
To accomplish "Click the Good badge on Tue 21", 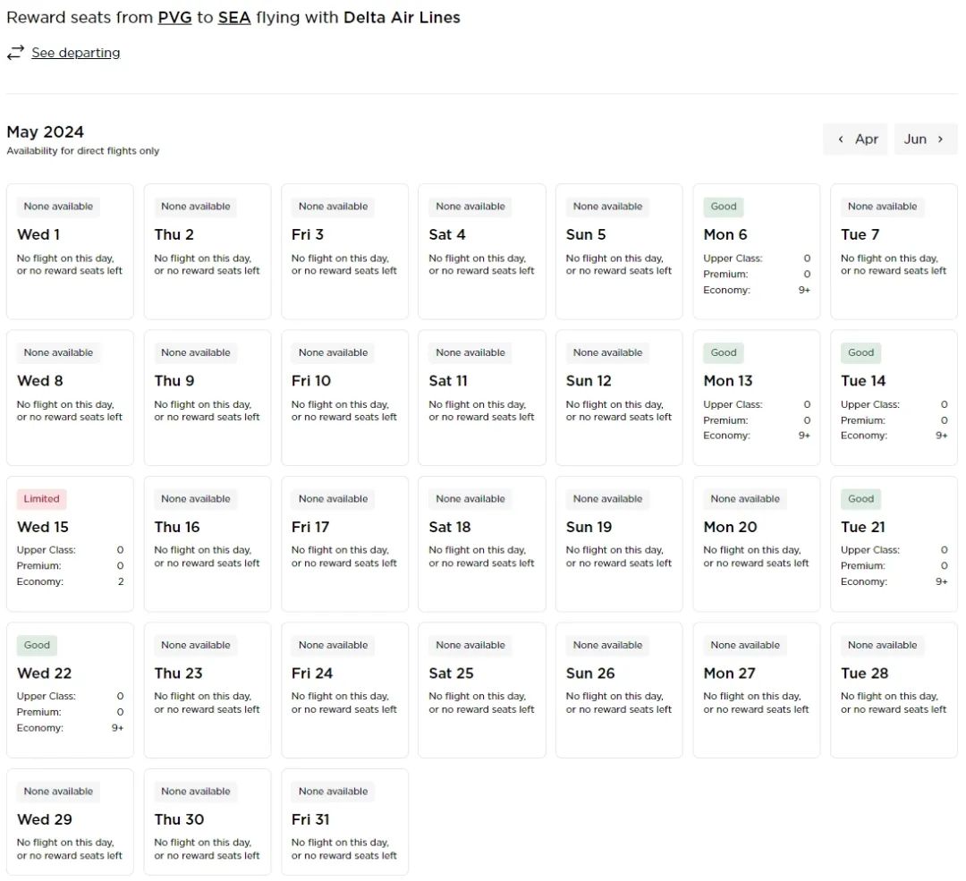I will coord(860,499).
